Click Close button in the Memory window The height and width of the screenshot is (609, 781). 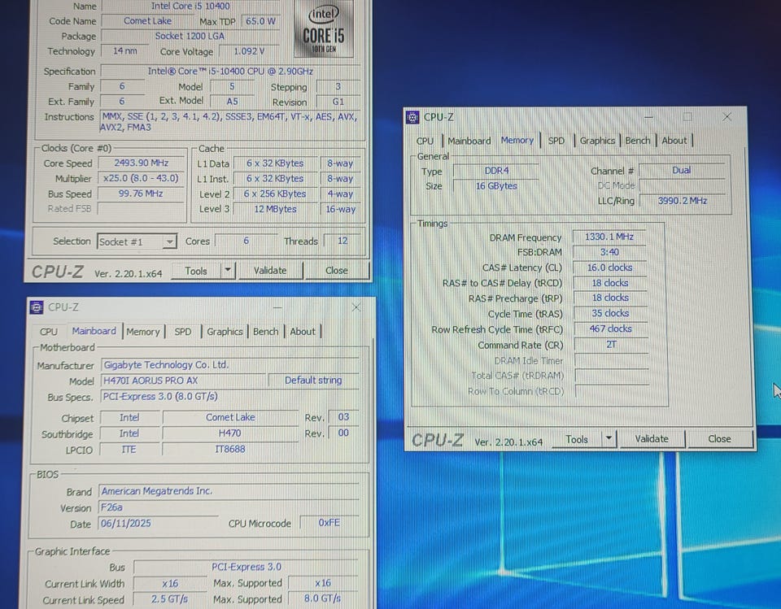(x=719, y=439)
